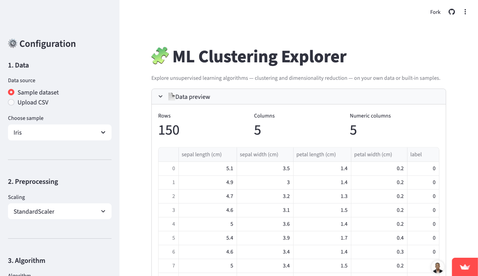This screenshot has width=478, height=276.
Task: Click sepal length cell 4.6 in row 3
Action: (x=208, y=210)
